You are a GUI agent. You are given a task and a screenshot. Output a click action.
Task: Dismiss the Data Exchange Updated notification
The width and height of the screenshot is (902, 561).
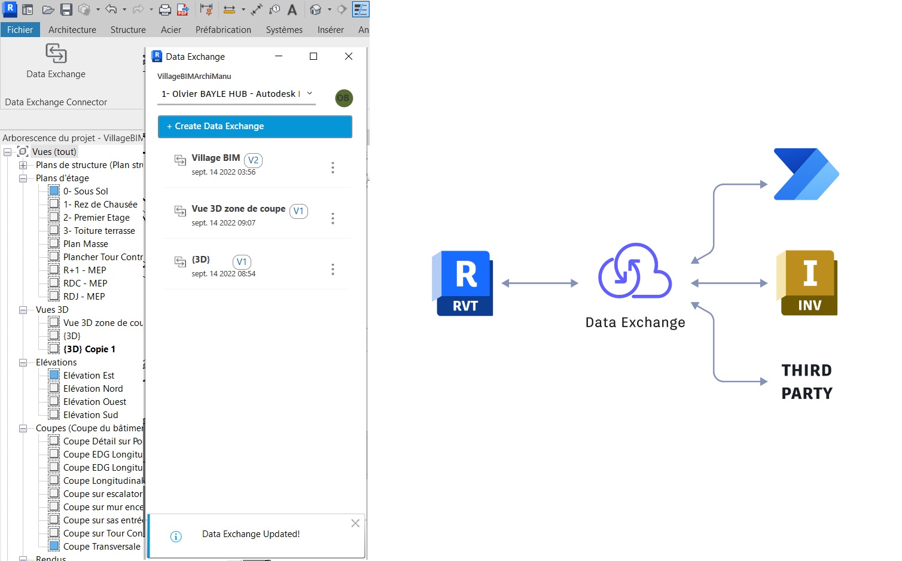tap(355, 523)
